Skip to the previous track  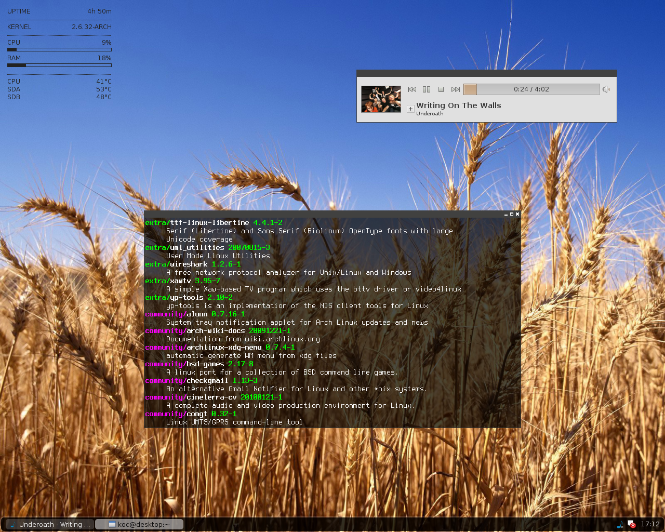pos(412,89)
